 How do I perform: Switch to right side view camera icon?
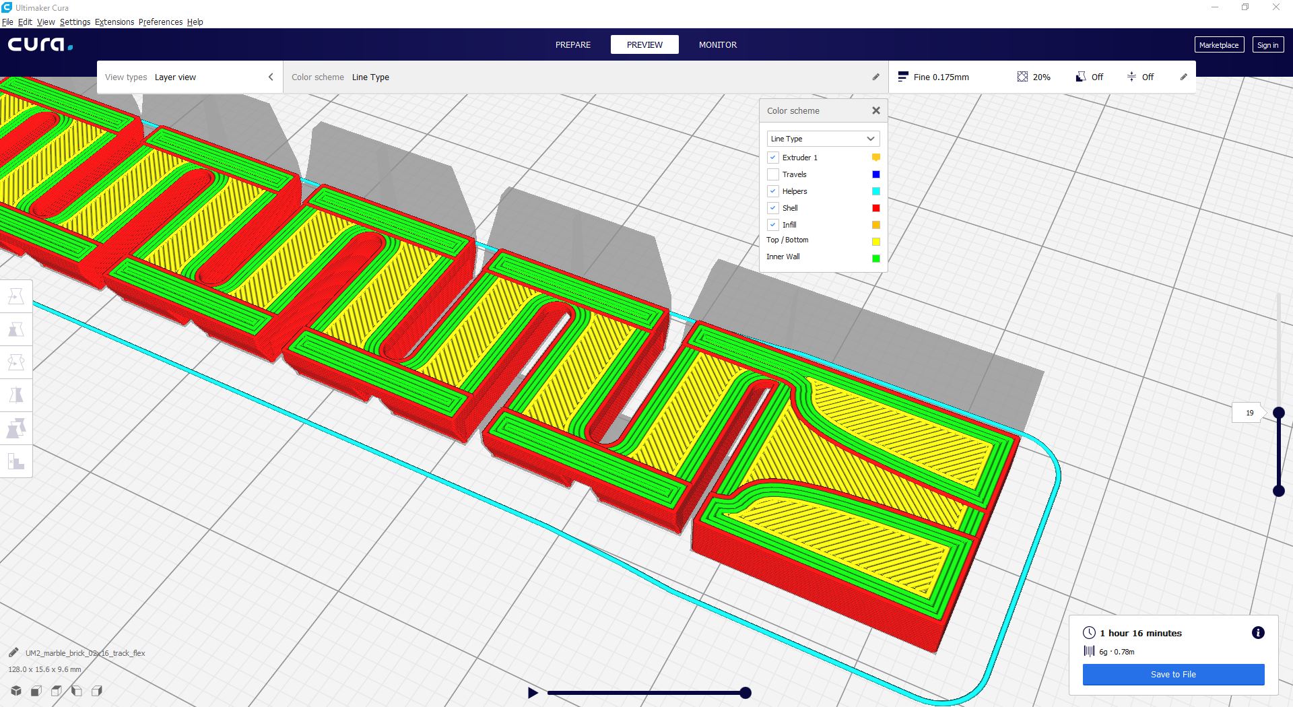pyautogui.click(x=97, y=691)
